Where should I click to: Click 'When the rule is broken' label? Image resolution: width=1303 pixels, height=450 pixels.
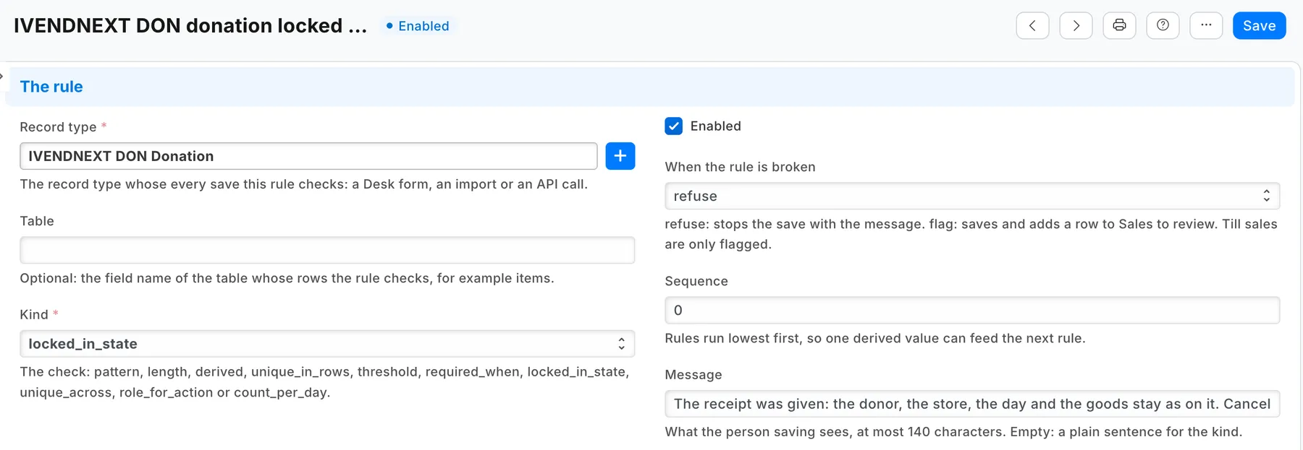click(740, 167)
